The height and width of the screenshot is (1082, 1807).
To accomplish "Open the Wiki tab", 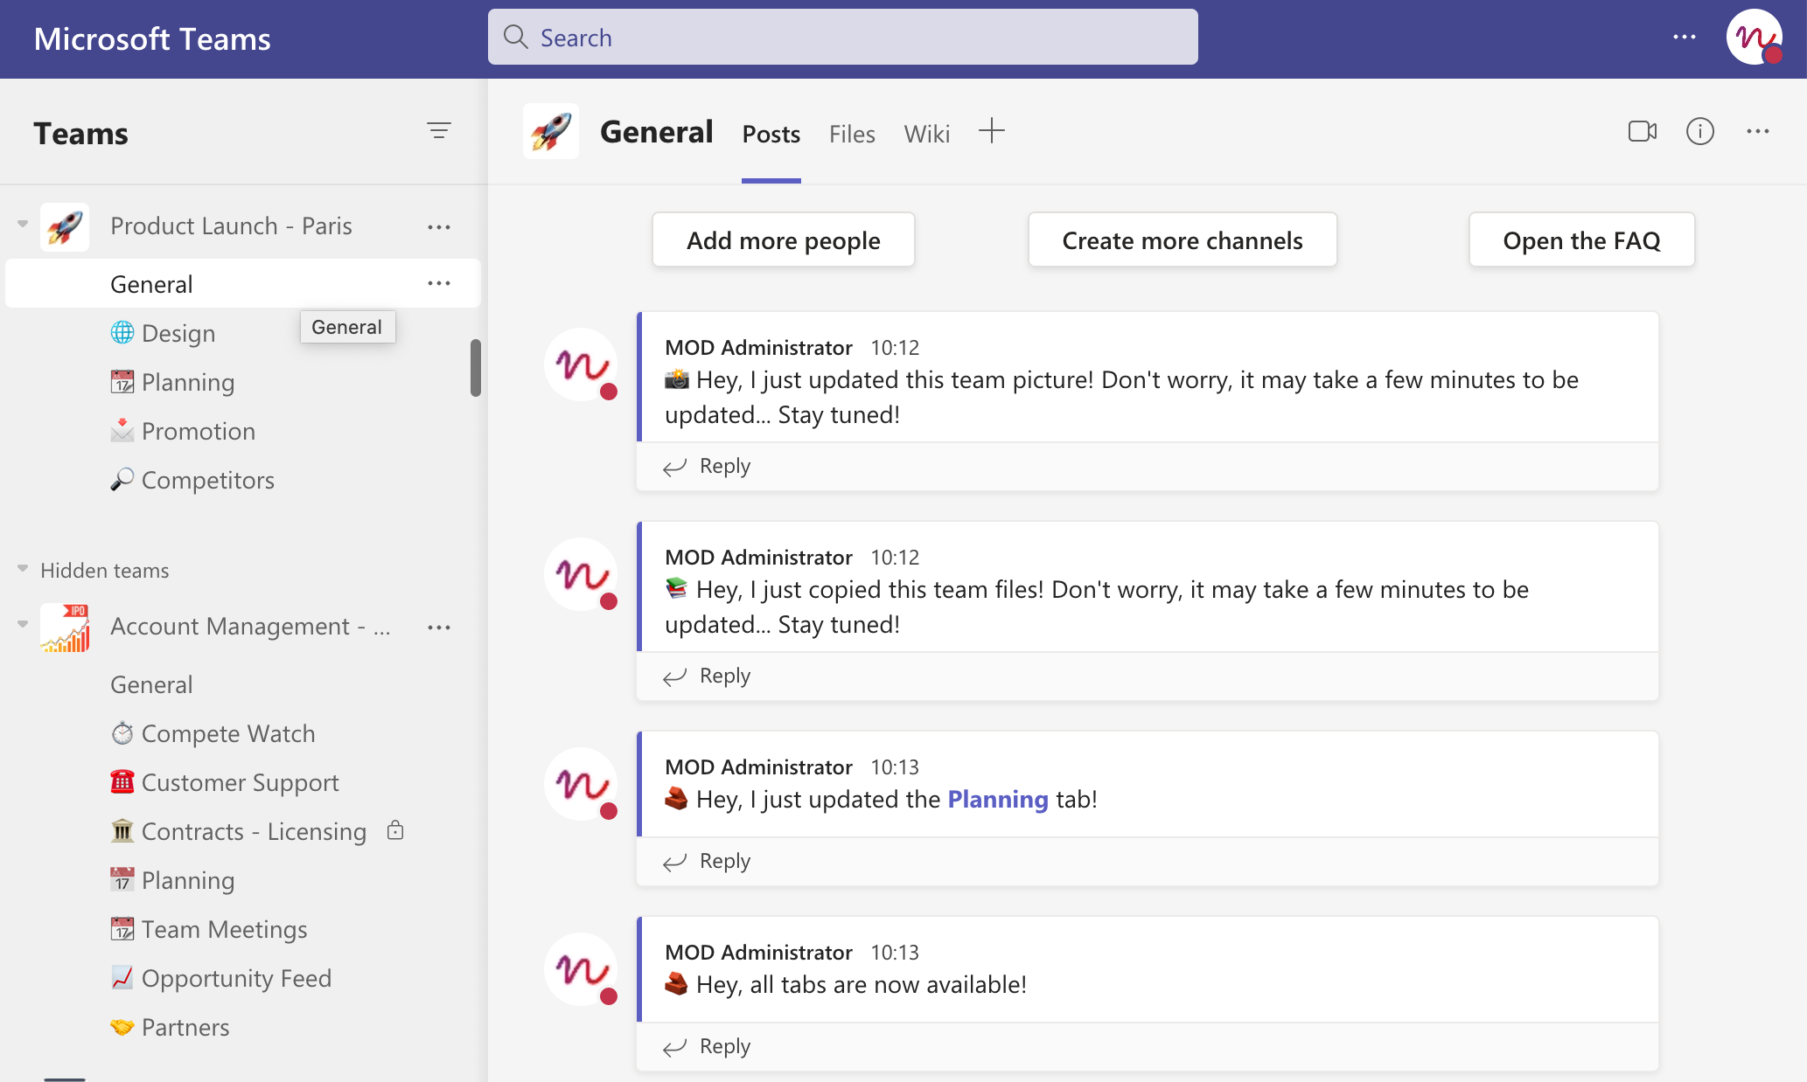I will [x=926, y=134].
